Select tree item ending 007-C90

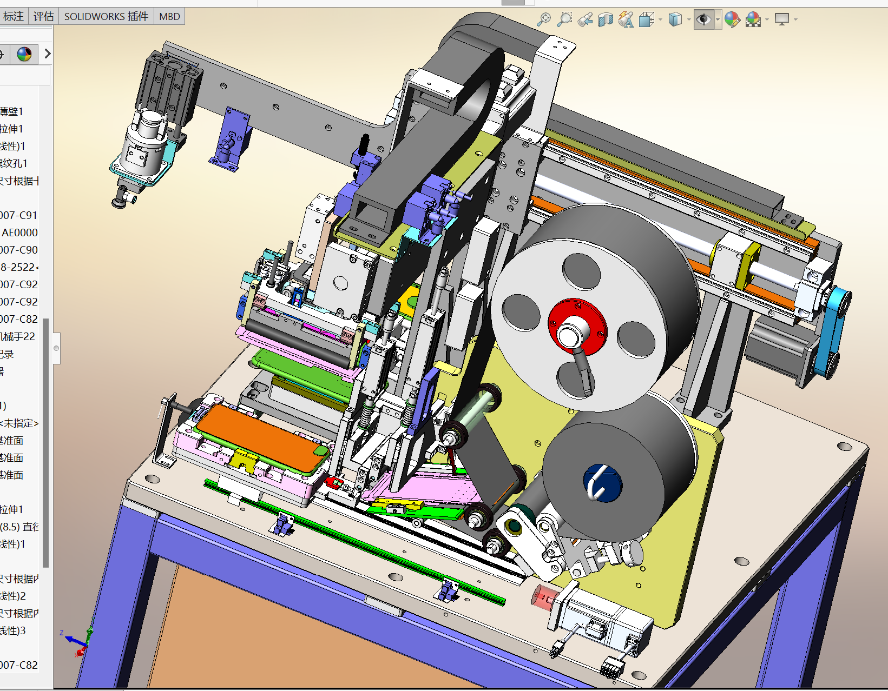[19, 250]
